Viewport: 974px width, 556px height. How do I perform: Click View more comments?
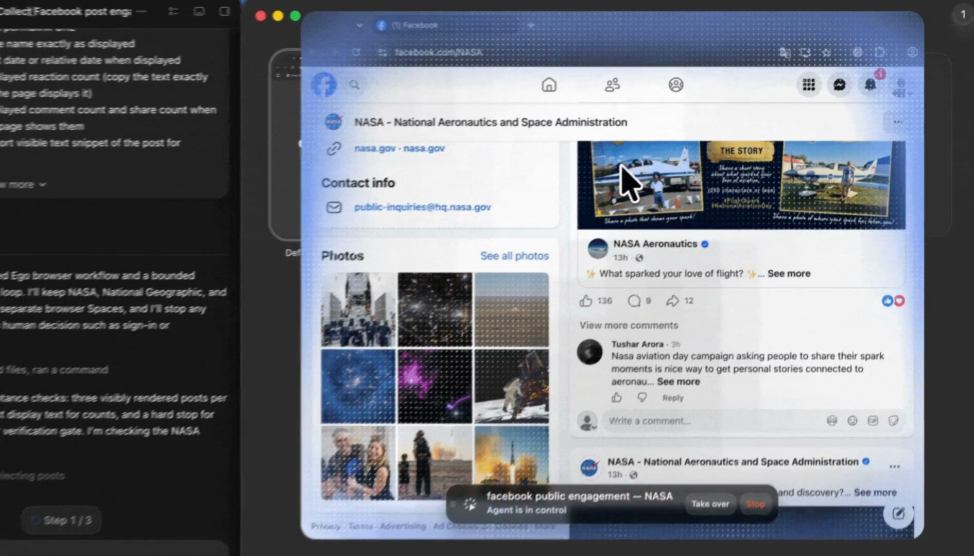pos(629,325)
